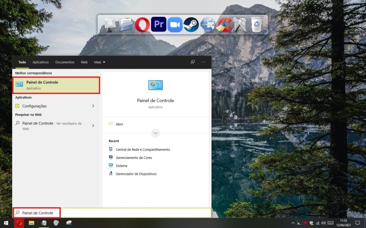Click the satellite dish tray icon
The width and height of the screenshot is (366, 228).
tap(299, 223)
